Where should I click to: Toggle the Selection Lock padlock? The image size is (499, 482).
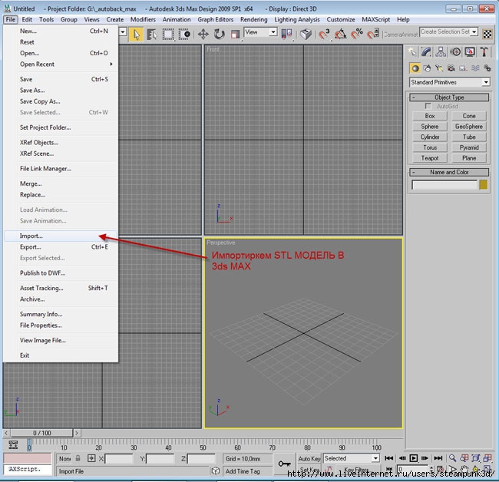[x=78, y=458]
